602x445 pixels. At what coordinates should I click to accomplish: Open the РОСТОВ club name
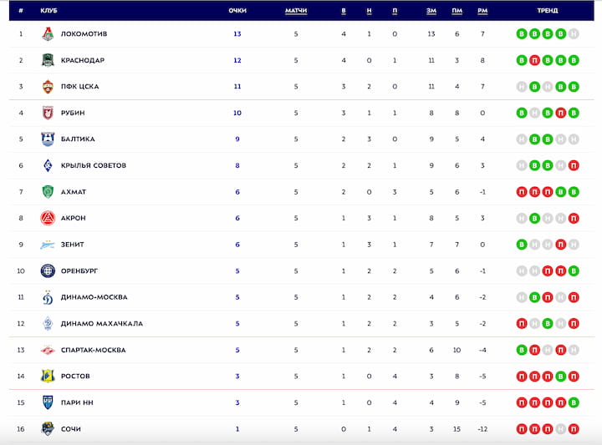(x=75, y=376)
